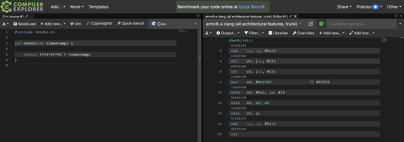Click the Compiler Explorer logo
Viewport: 404px width, 142px height.
click(x=22, y=7)
